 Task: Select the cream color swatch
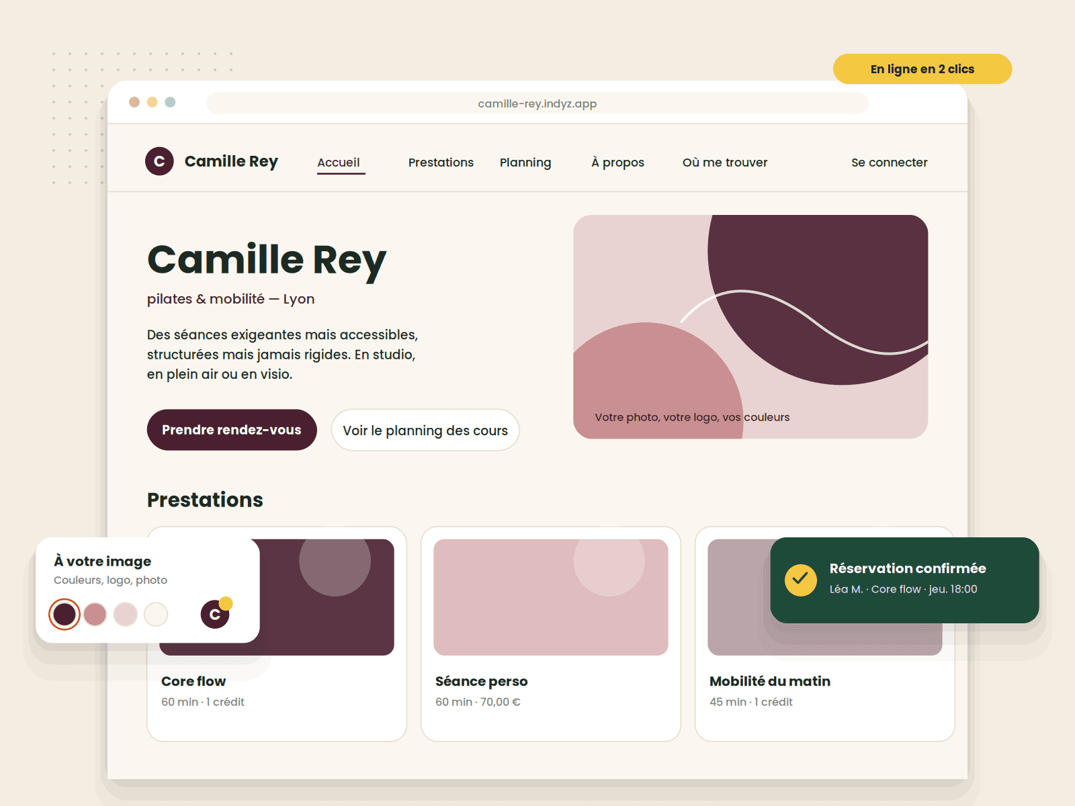pos(156,614)
